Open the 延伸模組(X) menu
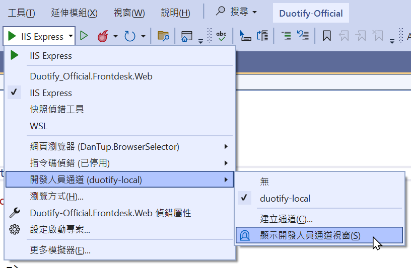Viewport: 411px width, 268px height. (74, 13)
